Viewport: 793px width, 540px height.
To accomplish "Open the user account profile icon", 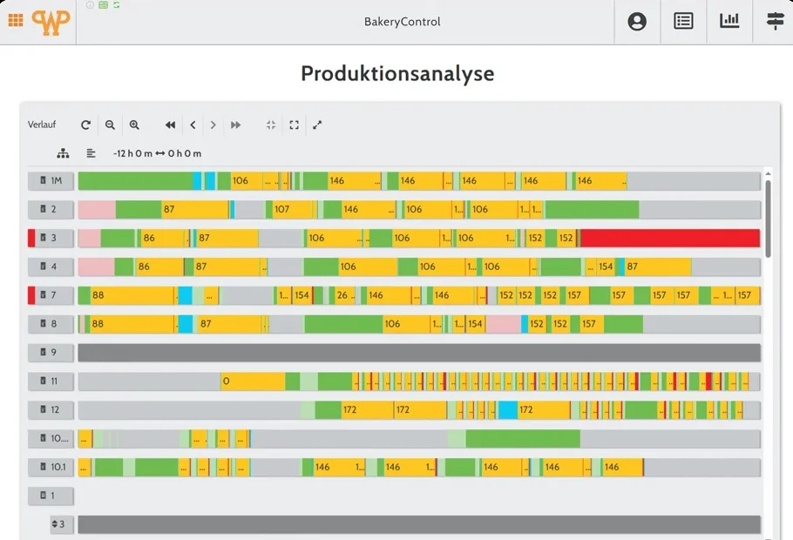I will click(637, 21).
